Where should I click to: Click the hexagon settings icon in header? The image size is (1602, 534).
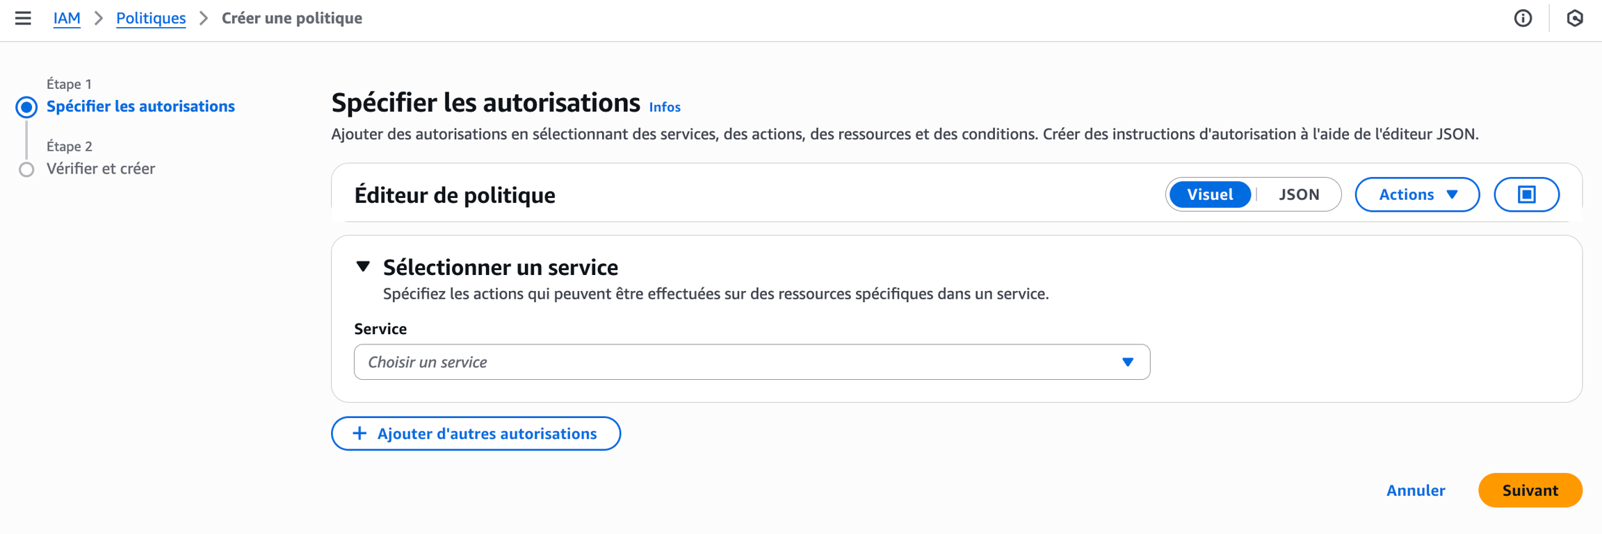[1575, 18]
